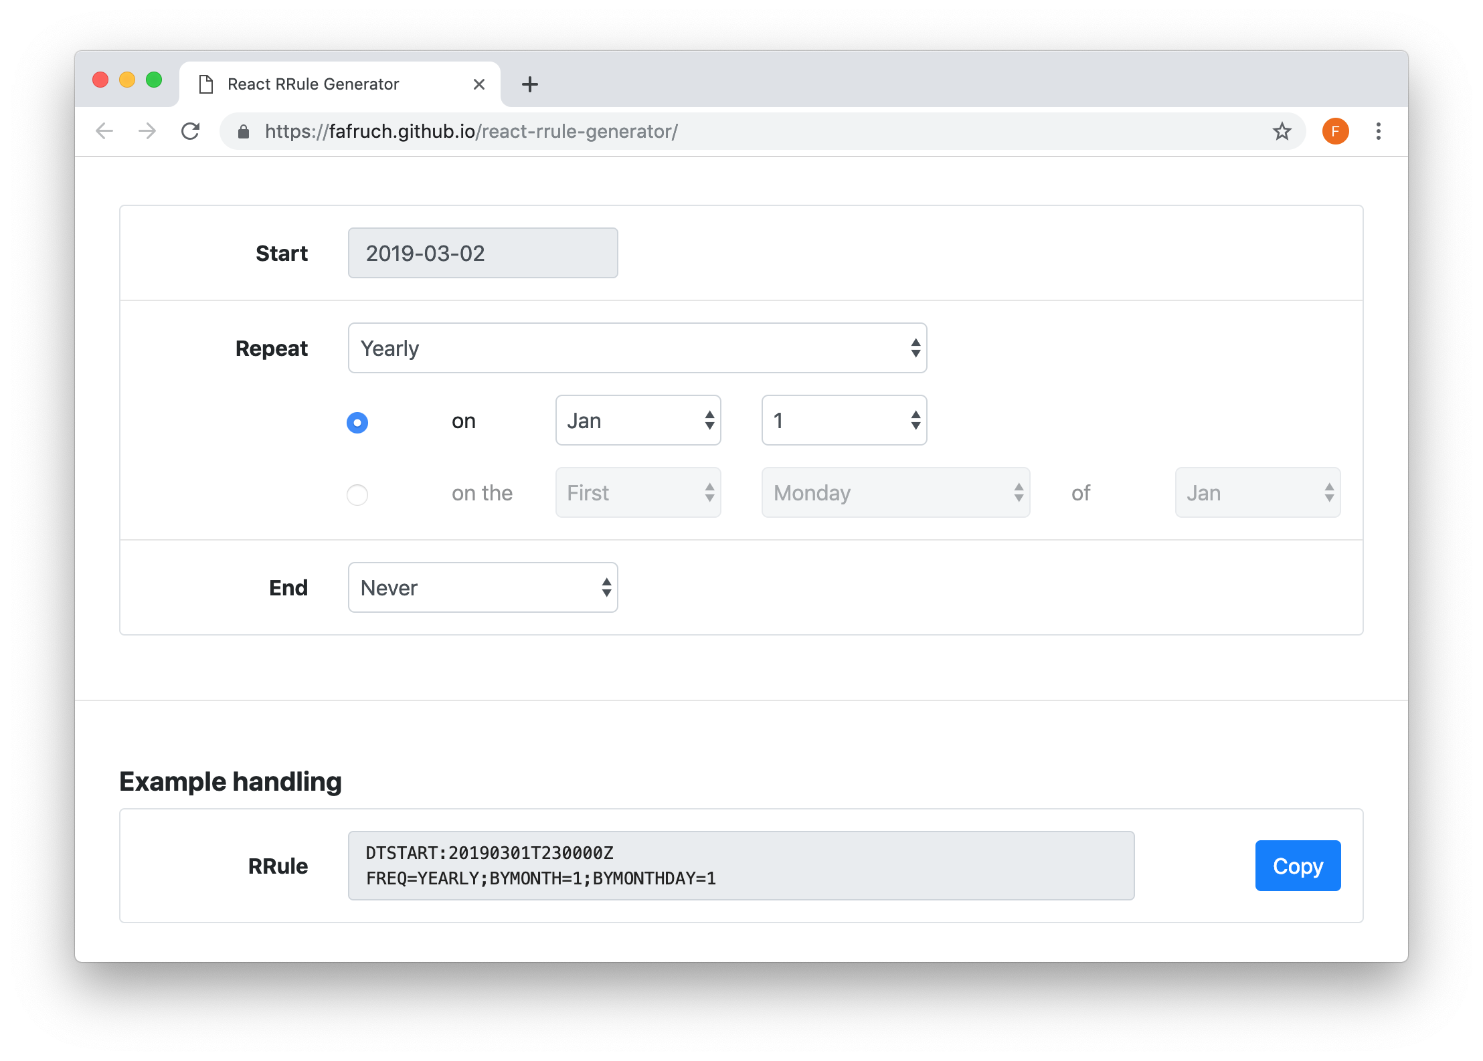Select the 'on' radio button for yearly repeat

(x=357, y=420)
